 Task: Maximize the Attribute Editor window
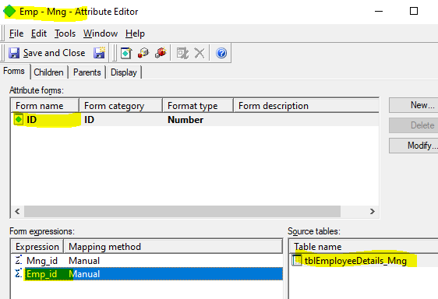pos(414,11)
